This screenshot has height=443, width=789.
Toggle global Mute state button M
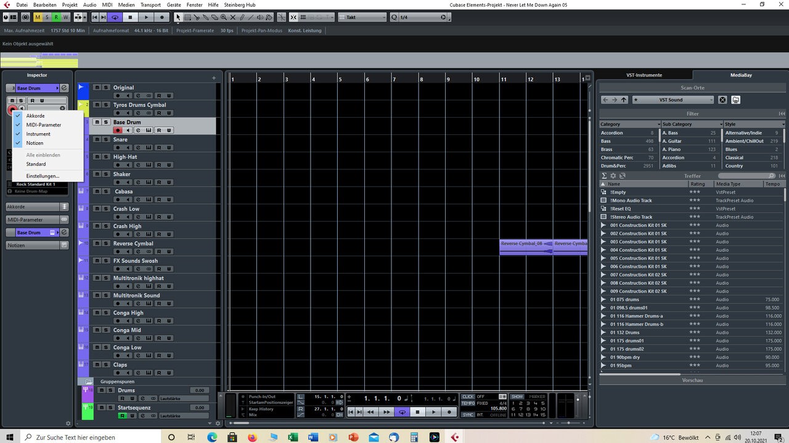(38, 17)
